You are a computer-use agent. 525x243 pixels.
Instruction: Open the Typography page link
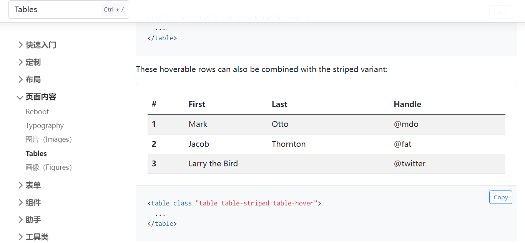point(45,125)
